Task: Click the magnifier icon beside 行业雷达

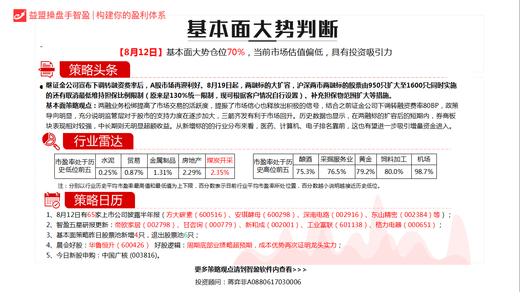Action: (x=51, y=141)
